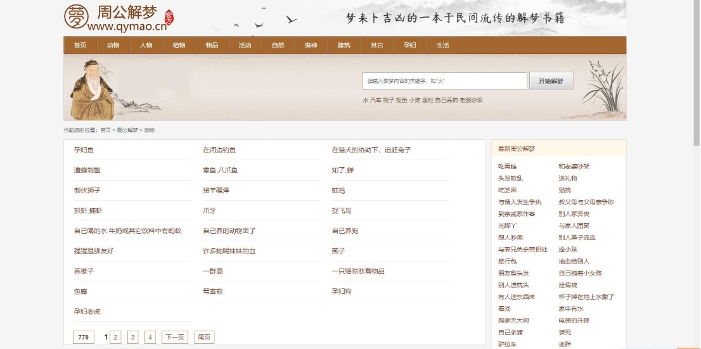The height and width of the screenshot is (349, 701).
Task: Choose hot keyword 小狗 below search box
Action: [415, 100]
